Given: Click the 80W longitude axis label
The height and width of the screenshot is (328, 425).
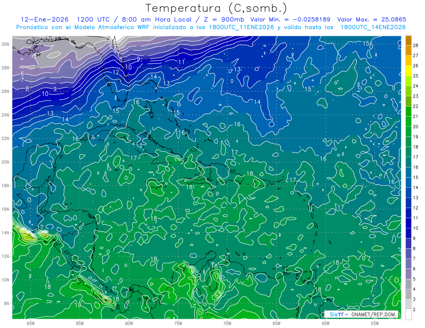Looking at the screenshot, I should click(x=129, y=323).
